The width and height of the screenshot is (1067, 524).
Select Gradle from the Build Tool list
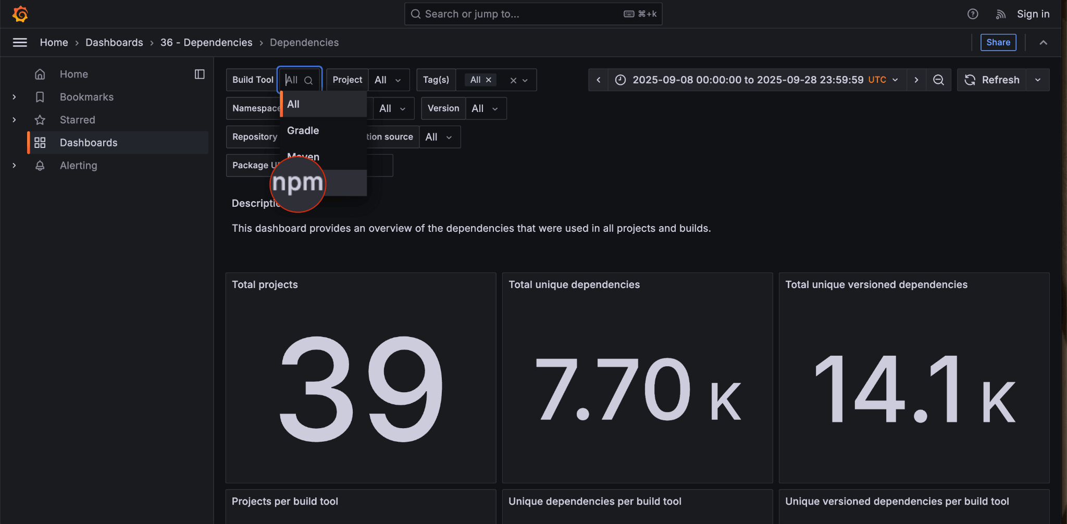(303, 131)
